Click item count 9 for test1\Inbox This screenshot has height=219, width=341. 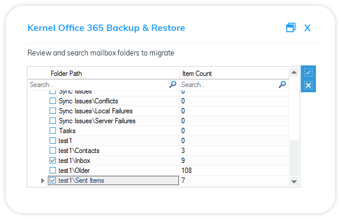(x=183, y=161)
